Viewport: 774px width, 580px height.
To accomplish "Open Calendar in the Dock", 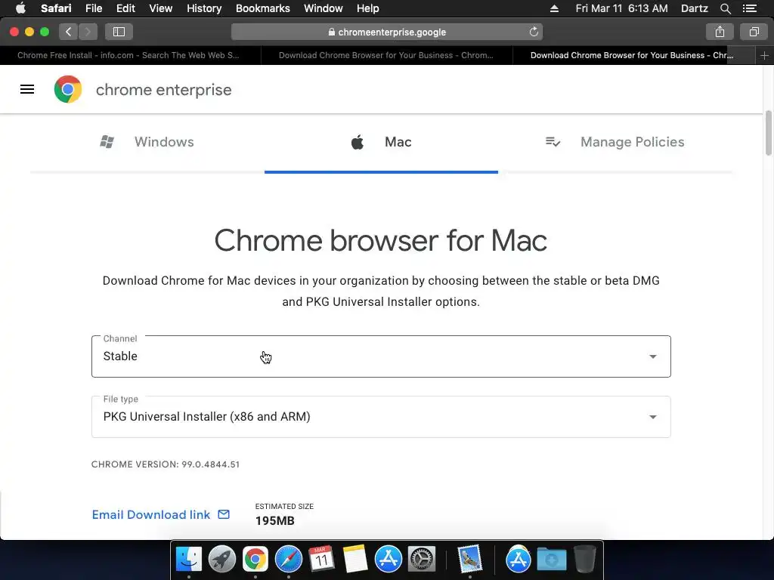I will pos(321,560).
